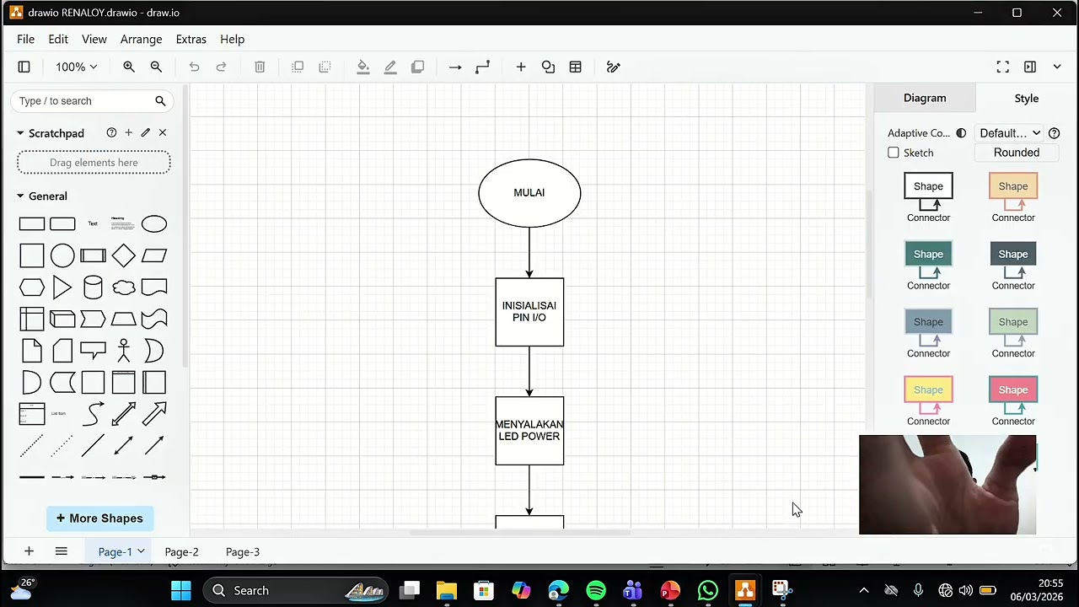Select the MULAI ellipse on canvas
The image size is (1079, 607).
[529, 193]
